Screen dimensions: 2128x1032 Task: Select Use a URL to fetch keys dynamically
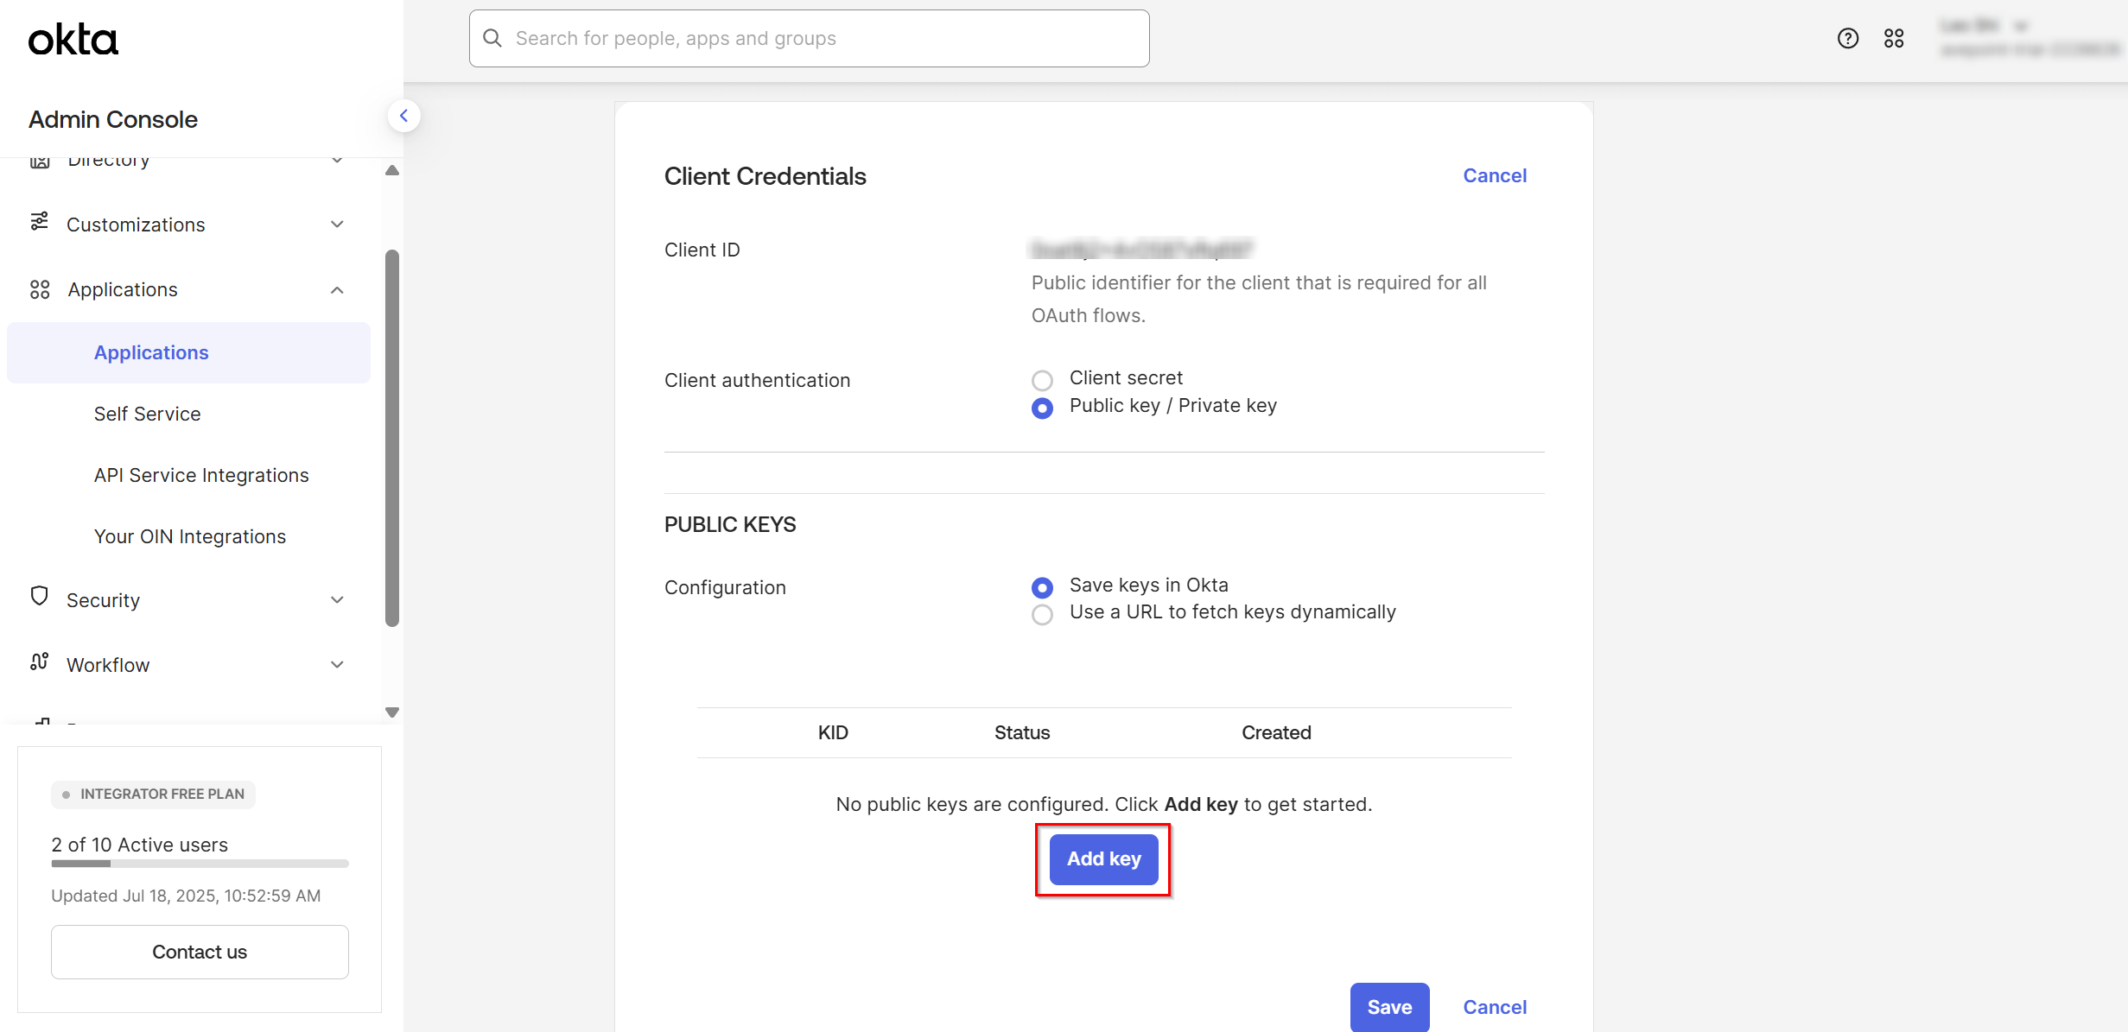(1042, 615)
